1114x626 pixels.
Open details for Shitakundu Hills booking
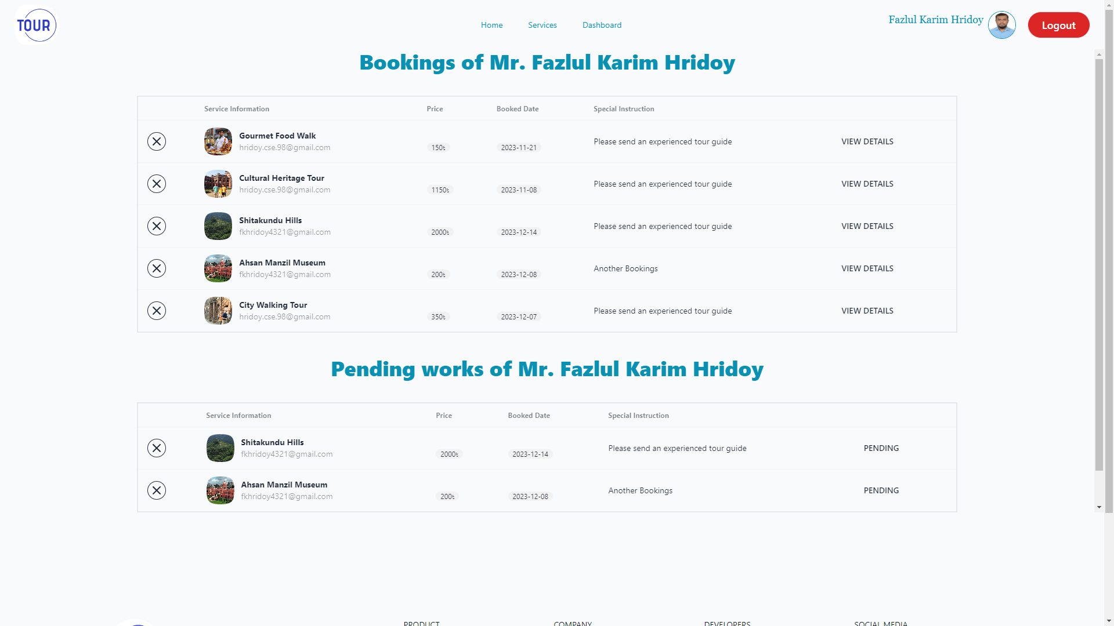[x=867, y=226]
